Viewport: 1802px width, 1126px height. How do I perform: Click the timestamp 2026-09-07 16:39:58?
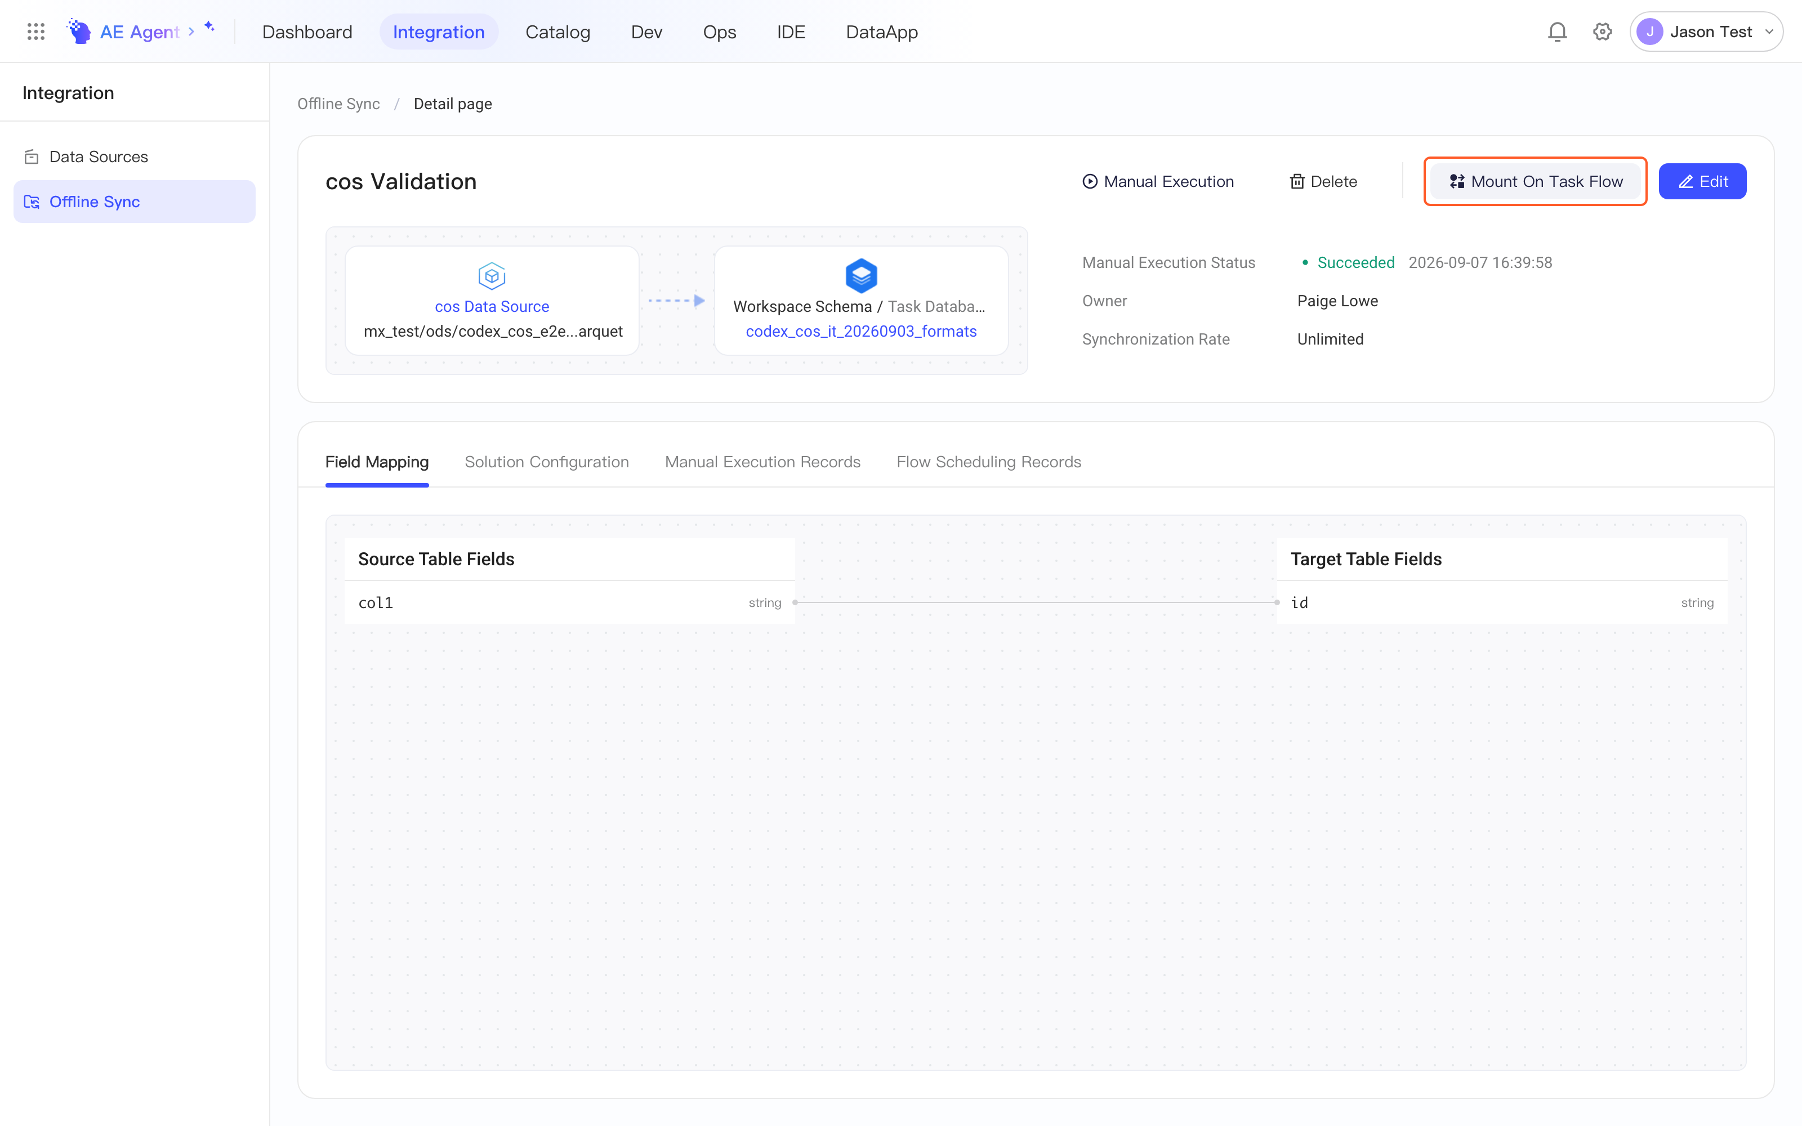pos(1479,263)
